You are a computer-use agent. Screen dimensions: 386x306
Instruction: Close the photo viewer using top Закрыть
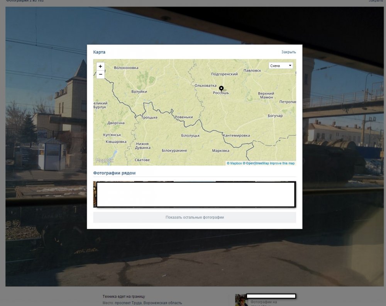376,1
